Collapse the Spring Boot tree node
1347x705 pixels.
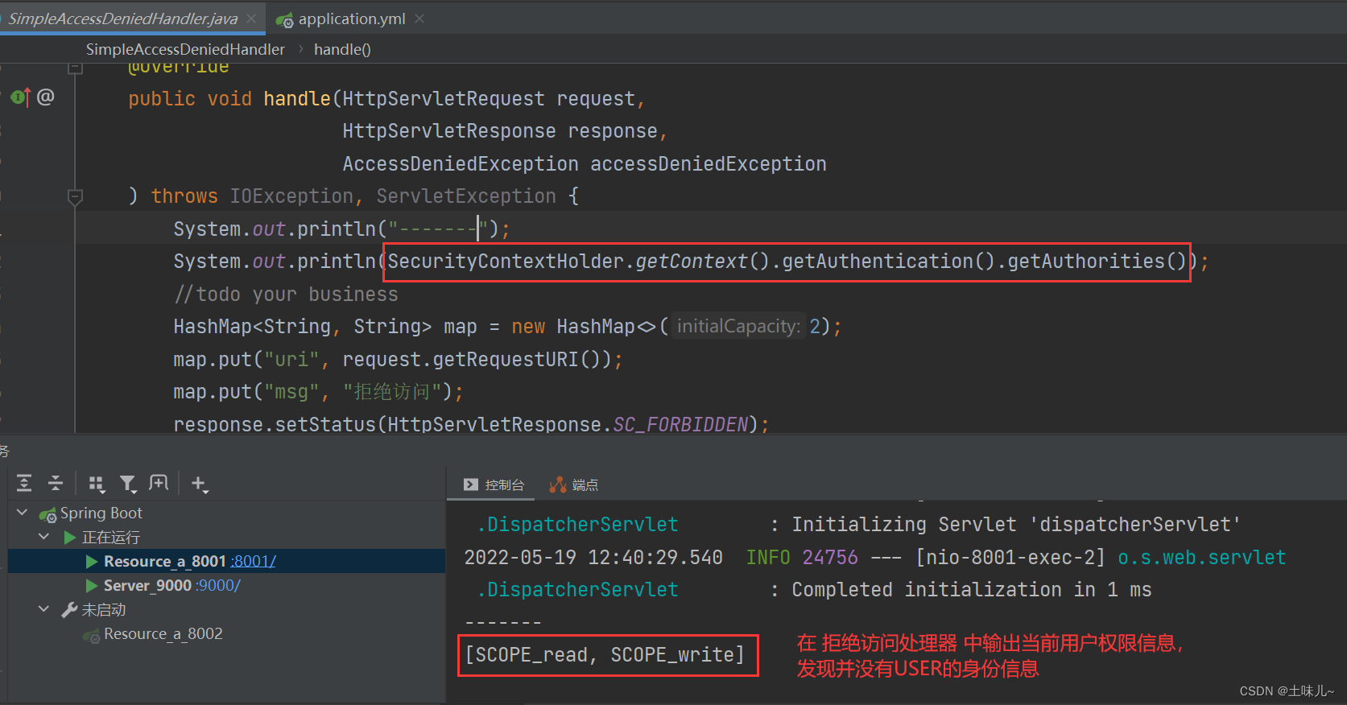[x=22, y=513]
